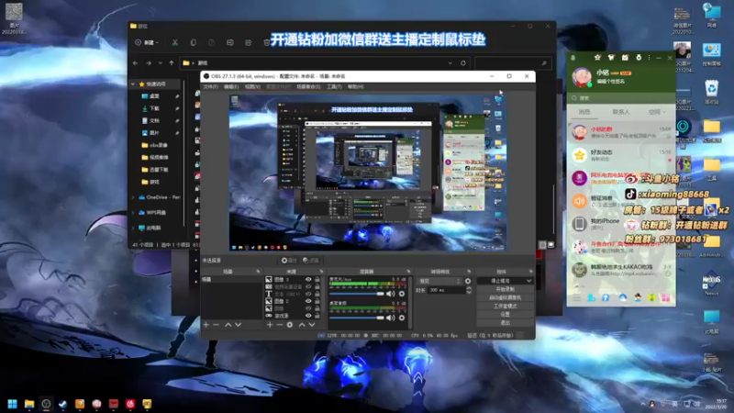Add a new source with the plus icon
The height and width of the screenshot is (413, 734).
[x=270, y=325]
